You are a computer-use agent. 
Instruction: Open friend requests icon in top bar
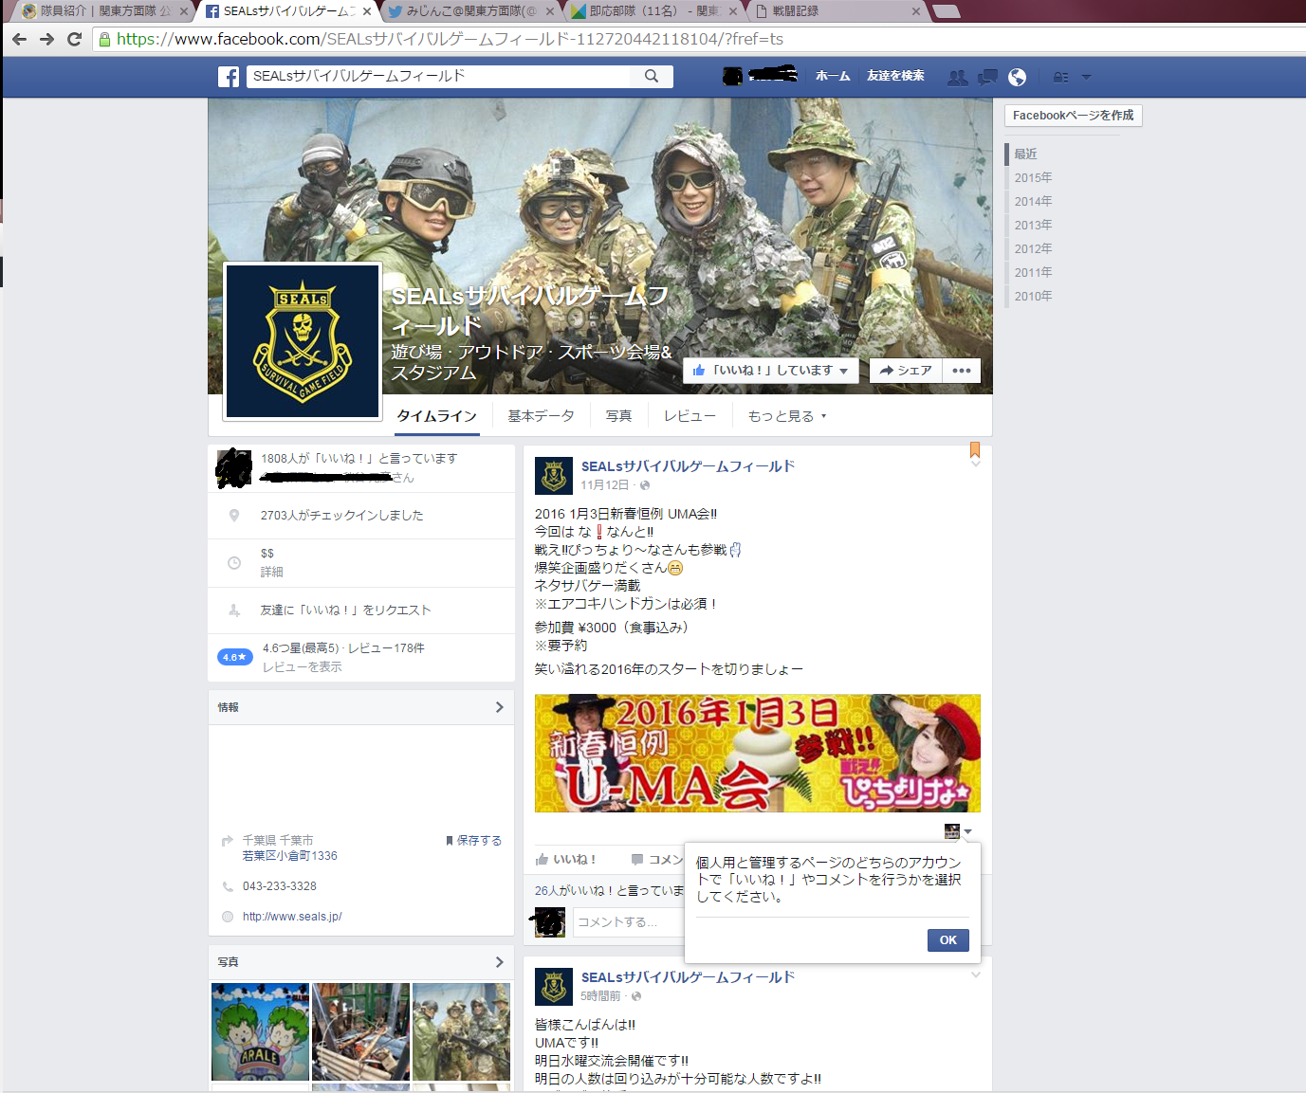point(958,77)
